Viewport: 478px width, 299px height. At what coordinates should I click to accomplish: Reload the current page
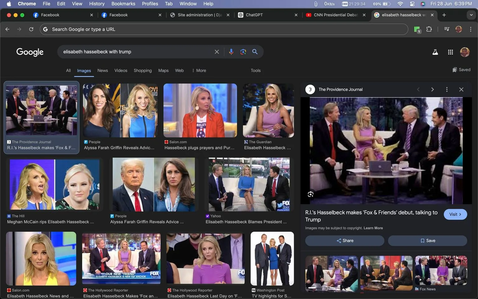click(x=31, y=29)
